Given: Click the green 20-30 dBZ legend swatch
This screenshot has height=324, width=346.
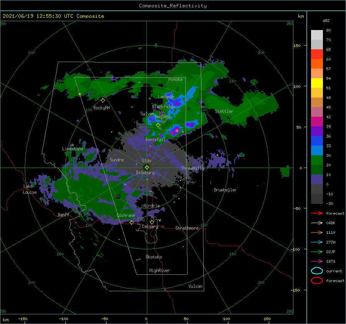Looking at the screenshot, I should pyautogui.click(x=317, y=160).
